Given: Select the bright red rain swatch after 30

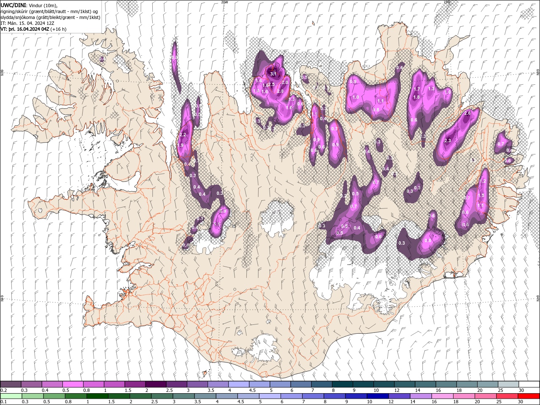Looking at the screenshot, I should pos(529,396).
